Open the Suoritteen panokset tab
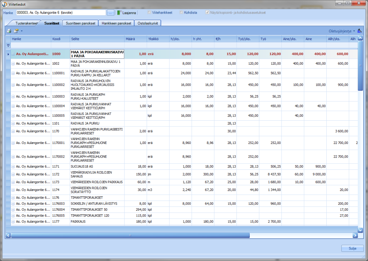This screenshot has width=368, height=261. (x=80, y=23)
